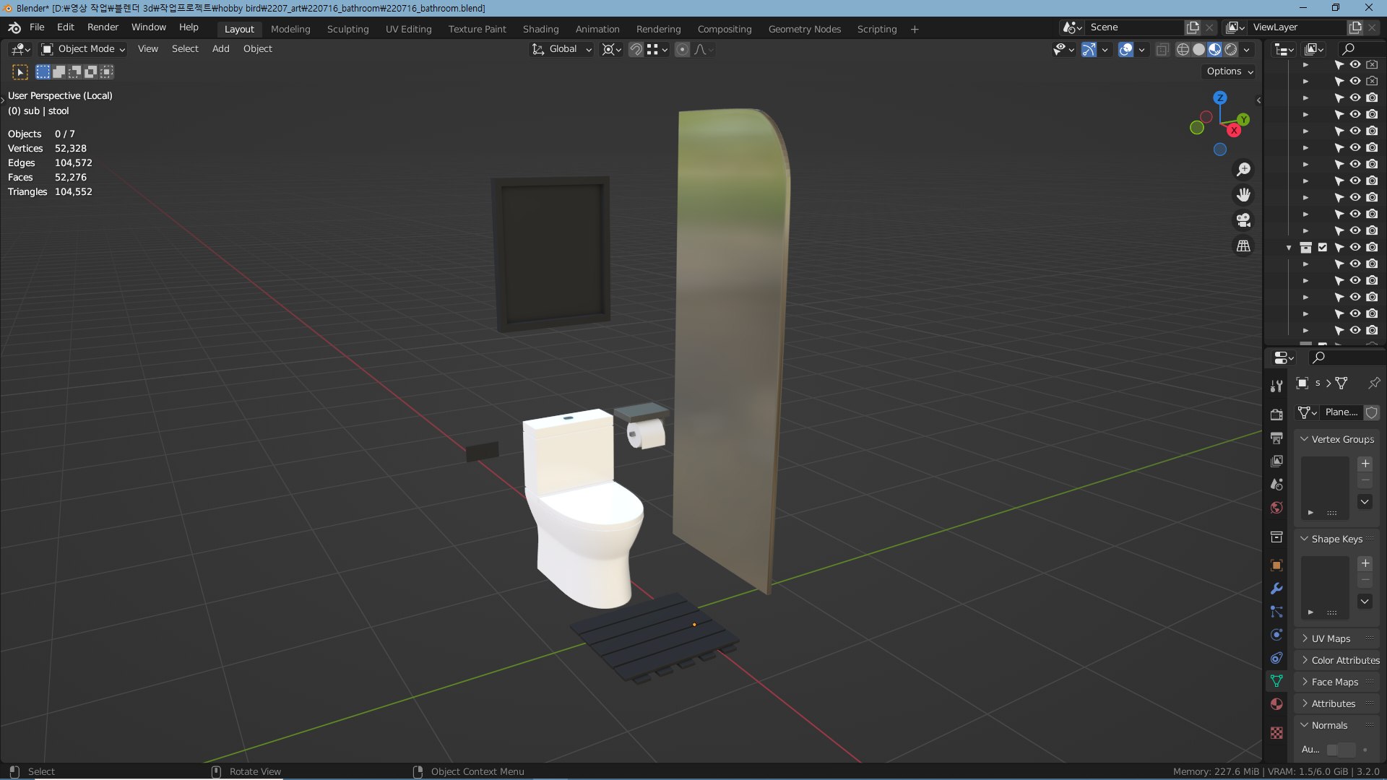This screenshot has width=1387, height=780.
Task: Toggle fake user shield beside Plane mesh name
Action: coord(1371,412)
